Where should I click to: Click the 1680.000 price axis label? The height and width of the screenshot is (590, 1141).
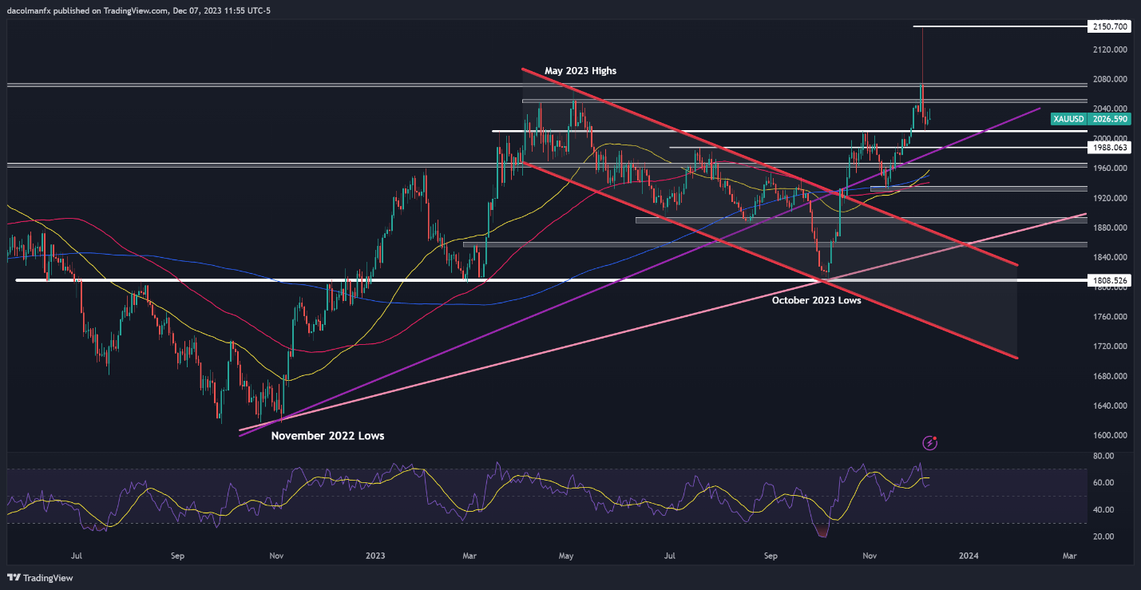pyautogui.click(x=1110, y=376)
